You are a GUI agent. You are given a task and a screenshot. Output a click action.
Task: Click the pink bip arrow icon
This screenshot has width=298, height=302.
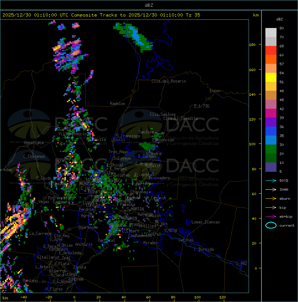tap(271, 207)
